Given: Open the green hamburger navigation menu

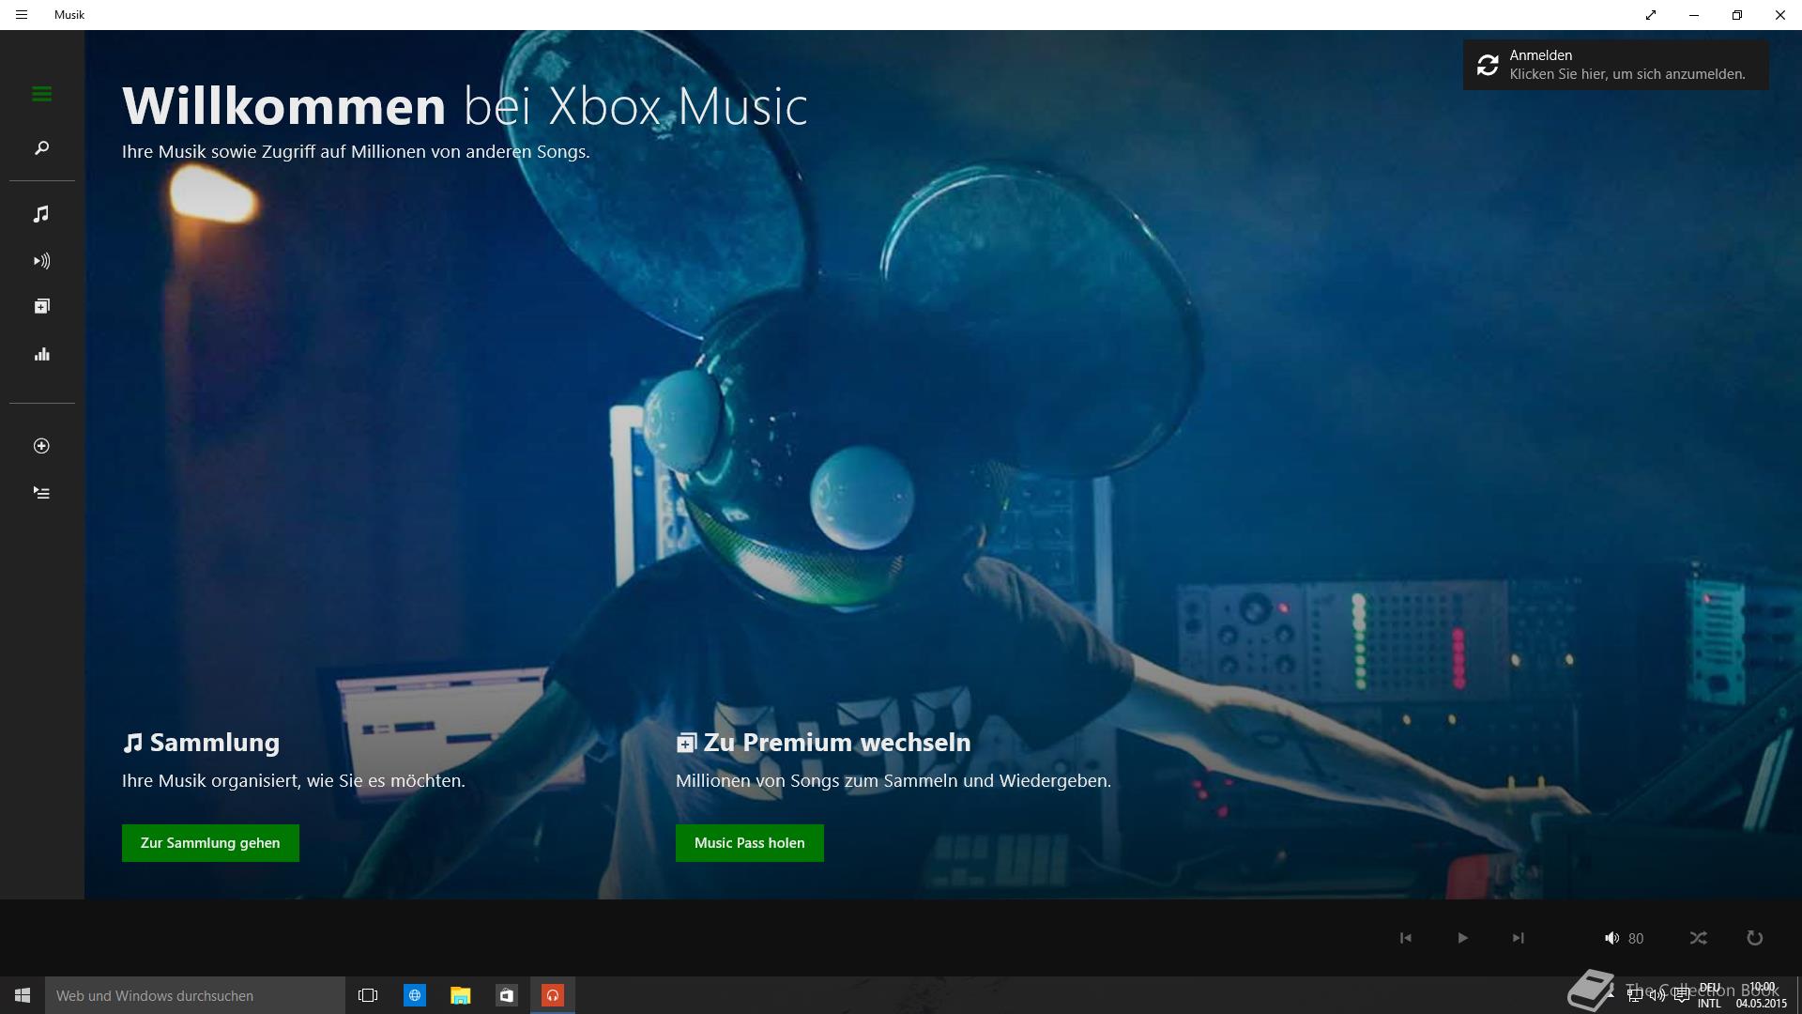Looking at the screenshot, I should [41, 94].
